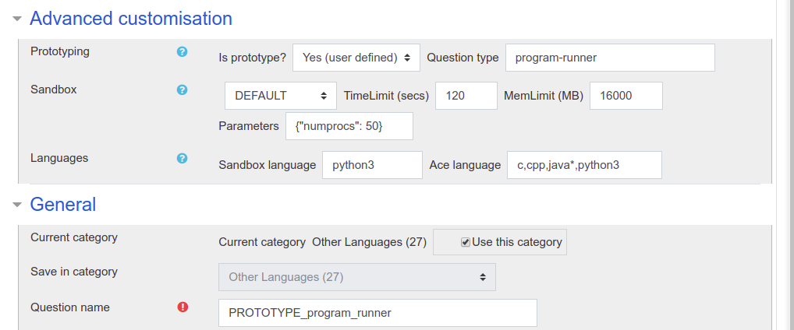
Task: Open the Is prototype dropdown
Action: click(356, 58)
